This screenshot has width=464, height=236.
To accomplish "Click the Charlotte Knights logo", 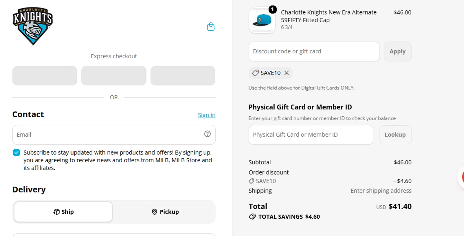I will point(33,26).
